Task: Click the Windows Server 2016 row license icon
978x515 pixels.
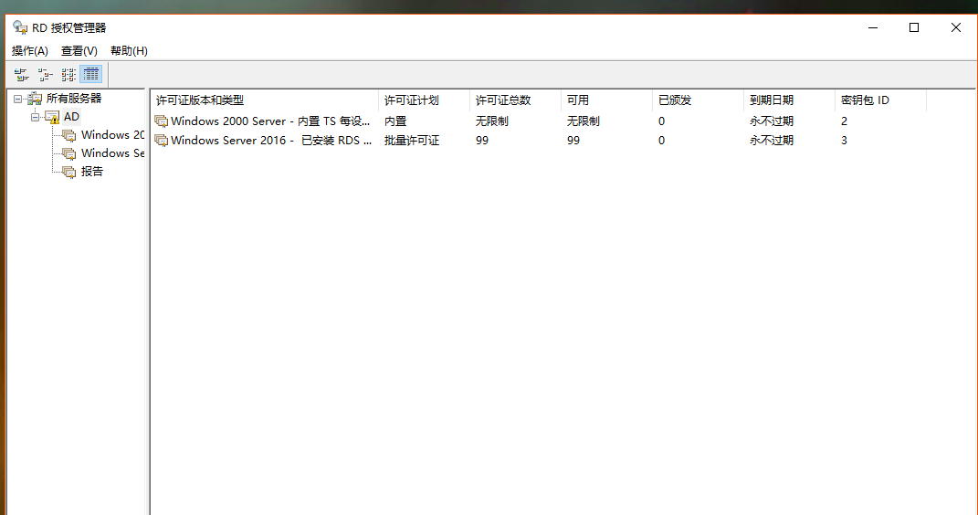Action: pyautogui.click(x=162, y=141)
